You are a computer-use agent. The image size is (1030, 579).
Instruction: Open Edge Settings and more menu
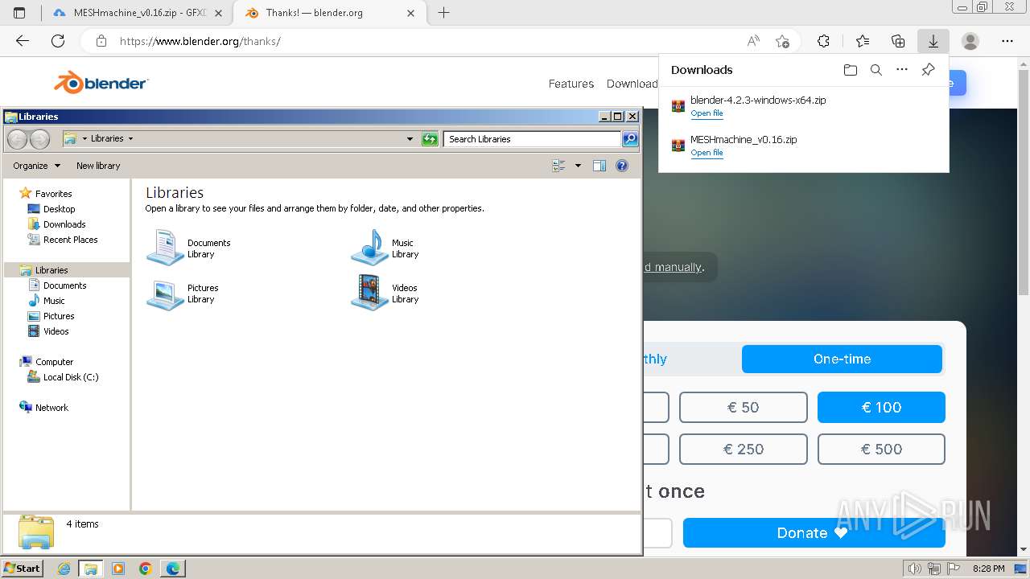point(1007,41)
